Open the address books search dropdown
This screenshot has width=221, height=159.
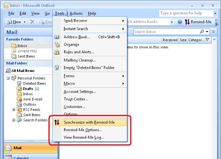click(172, 22)
